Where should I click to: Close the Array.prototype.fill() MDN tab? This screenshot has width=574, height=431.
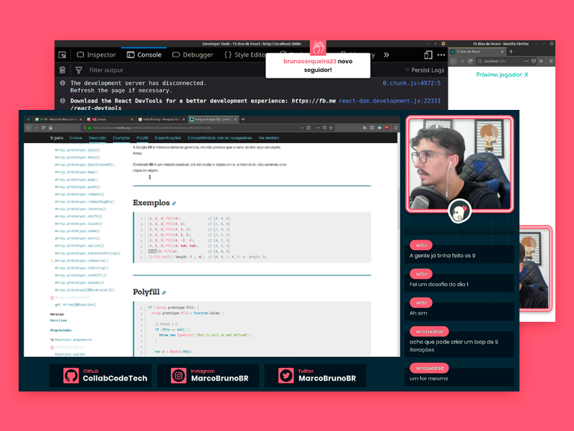235,119
